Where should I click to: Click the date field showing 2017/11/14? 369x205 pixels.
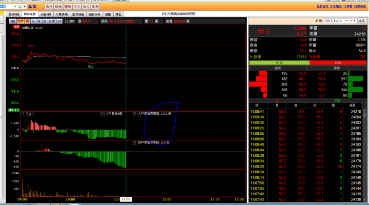point(334,21)
